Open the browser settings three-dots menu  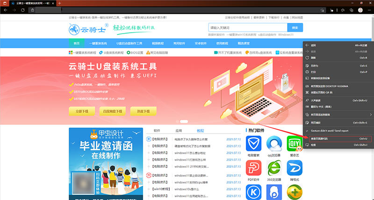(369, 10)
